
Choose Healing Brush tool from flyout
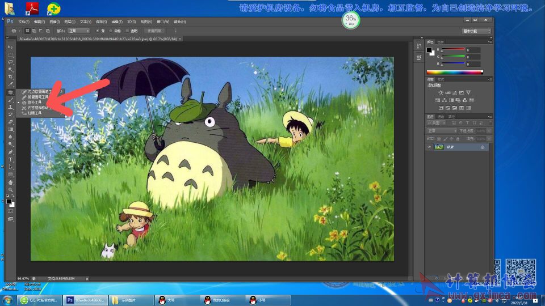[x=38, y=97]
